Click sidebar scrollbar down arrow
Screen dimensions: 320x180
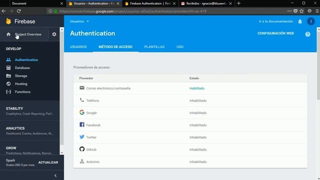point(61,153)
